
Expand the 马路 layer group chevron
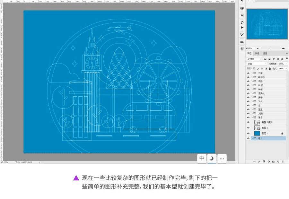coord(252,81)
